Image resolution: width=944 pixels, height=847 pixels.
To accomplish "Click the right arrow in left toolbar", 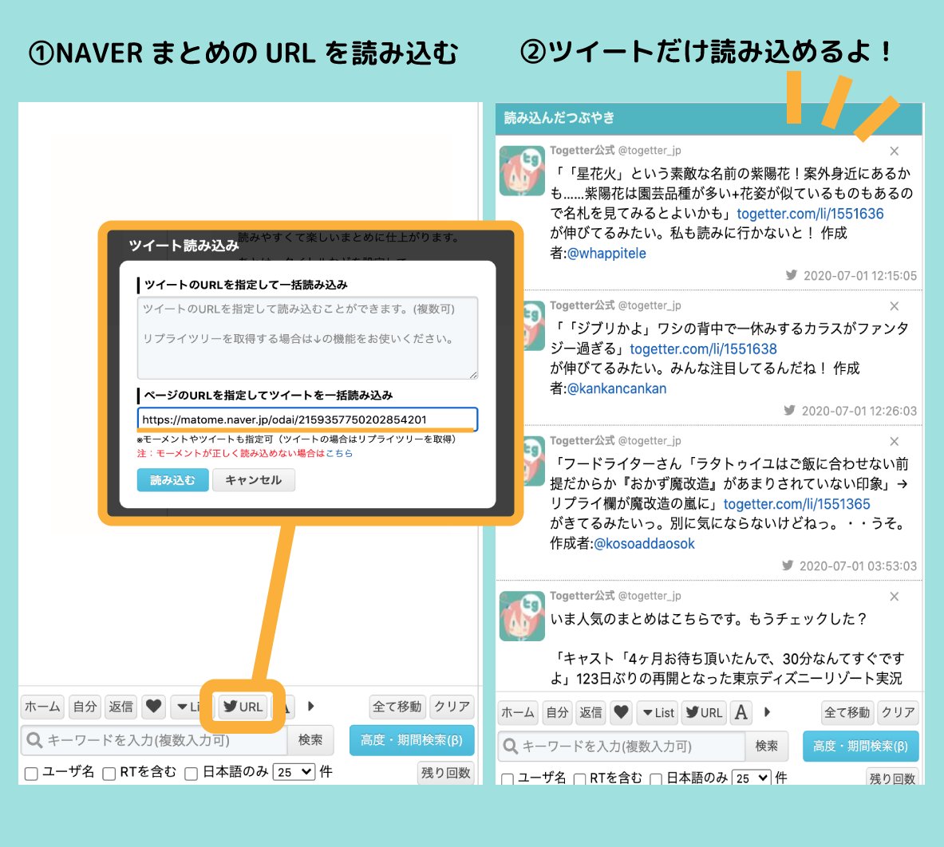I will pos(310,707).
